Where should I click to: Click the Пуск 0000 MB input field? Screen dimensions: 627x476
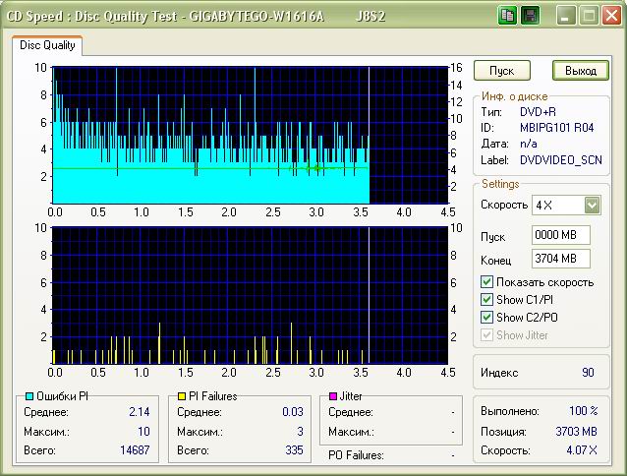pyautogui.click(x=560, y=236)
